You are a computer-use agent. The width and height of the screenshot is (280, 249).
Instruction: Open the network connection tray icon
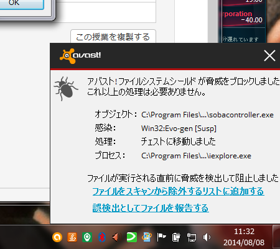pyautogui.click(x=192, y=237)
